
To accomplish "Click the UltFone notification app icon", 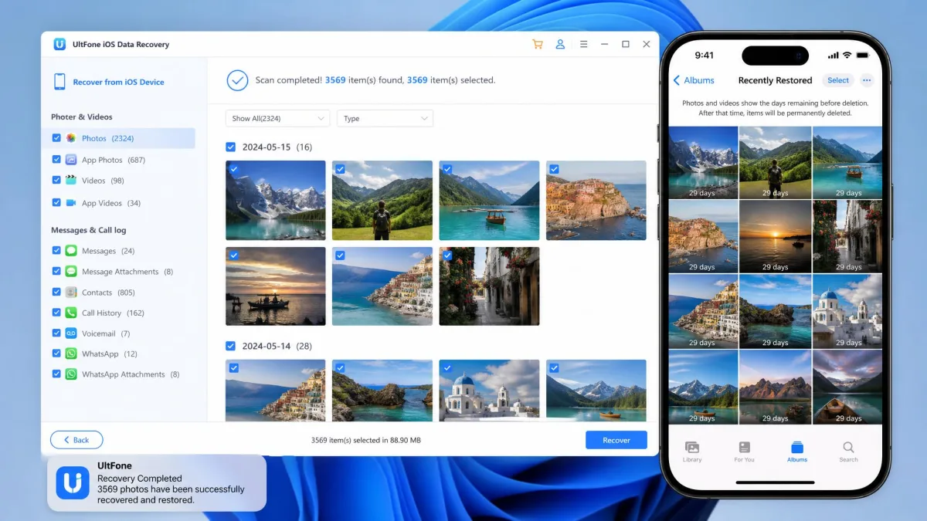I will pos(73,483).
